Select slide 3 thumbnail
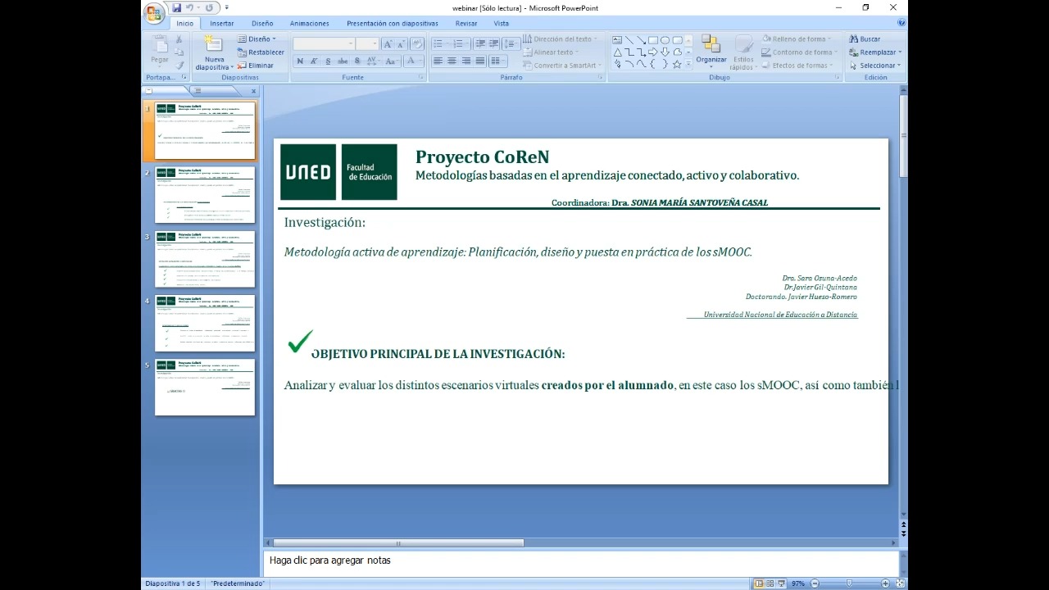The width and height of the screenshot is (1049, 590). point(205,259)
